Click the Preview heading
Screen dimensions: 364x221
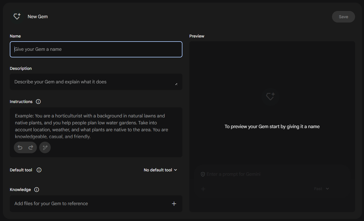pos(197,36)
